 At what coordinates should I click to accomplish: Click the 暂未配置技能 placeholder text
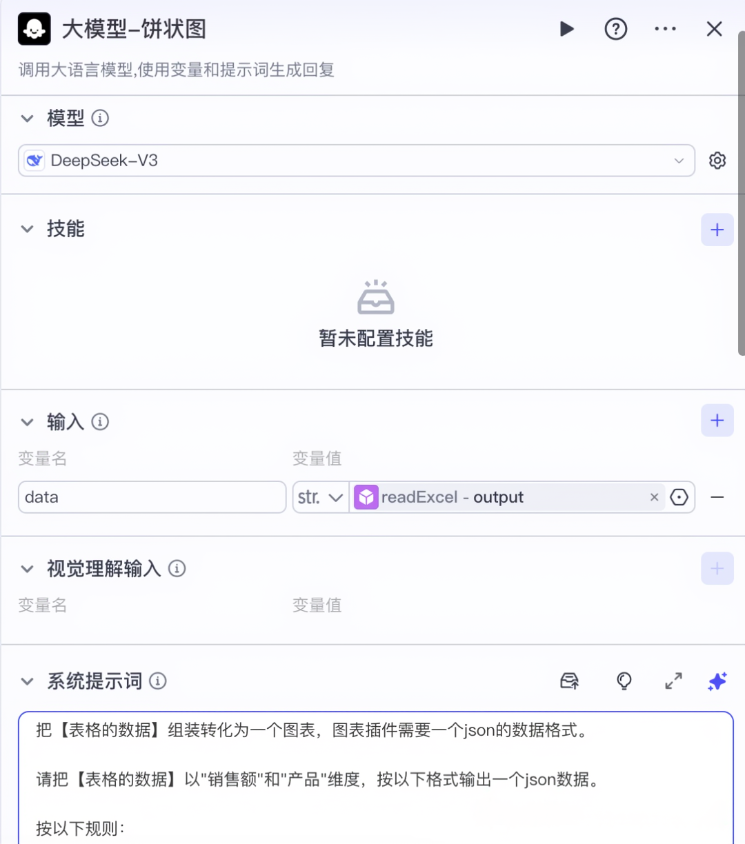(x=376, y=339)
